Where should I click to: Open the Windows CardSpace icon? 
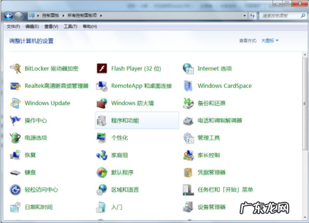(188, 86)
